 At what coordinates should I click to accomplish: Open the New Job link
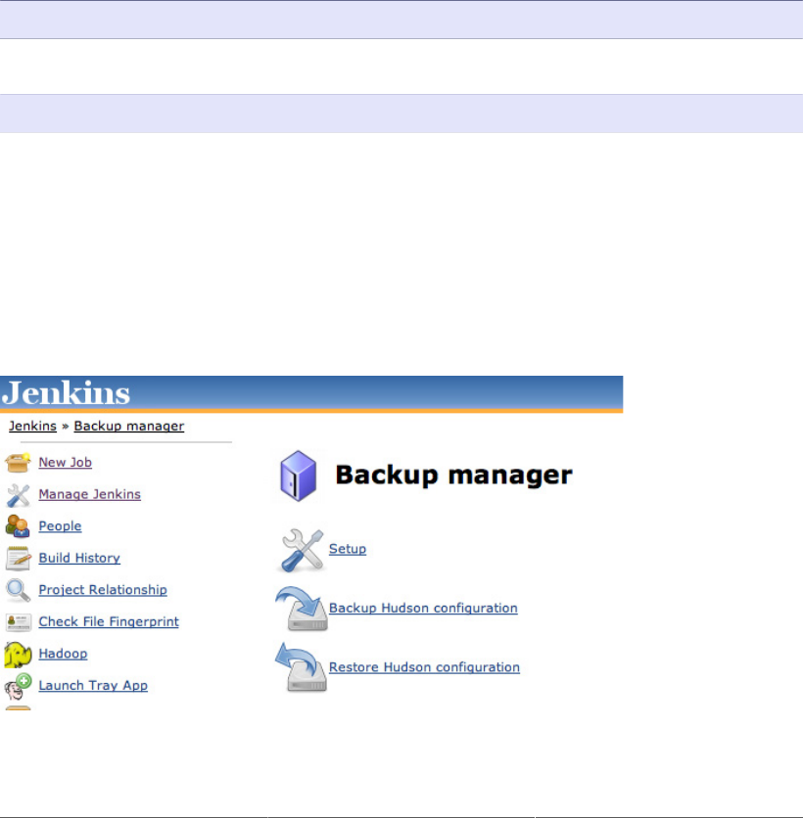pyautogui.click(x=66, y=462)
